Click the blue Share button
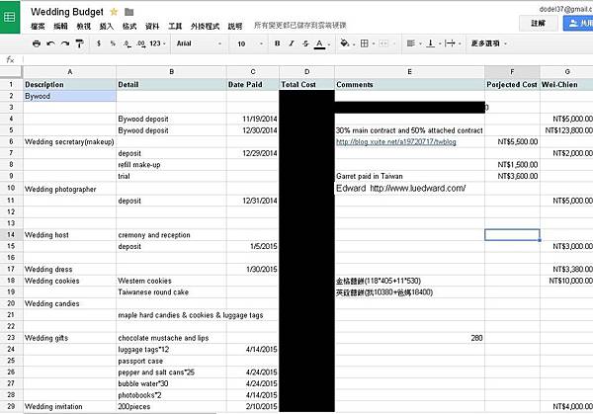The height and width of the screenshot is (414, 593). pos(578,23)
